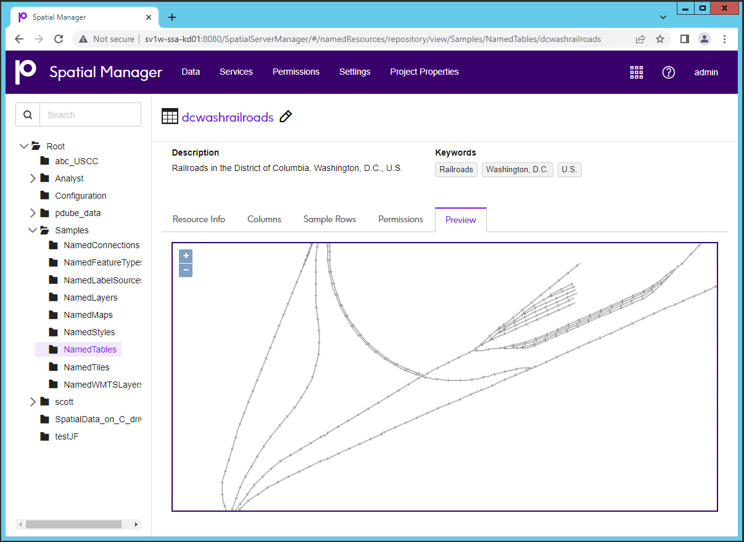This screenshot has height=542, width=744.
Task: Zoom in on map preview
Action: click(186, 256)
